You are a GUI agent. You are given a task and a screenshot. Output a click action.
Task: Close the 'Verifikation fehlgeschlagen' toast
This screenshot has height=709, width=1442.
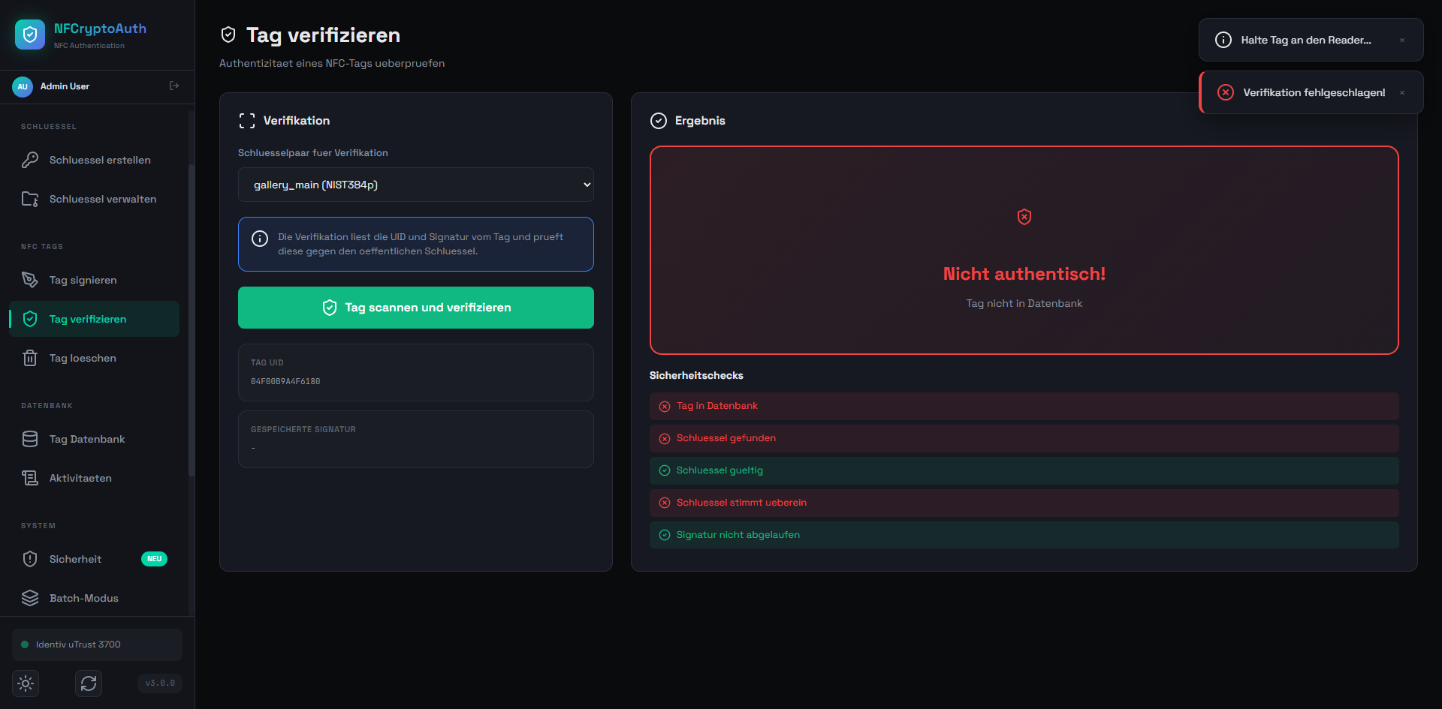point(1401,93)
